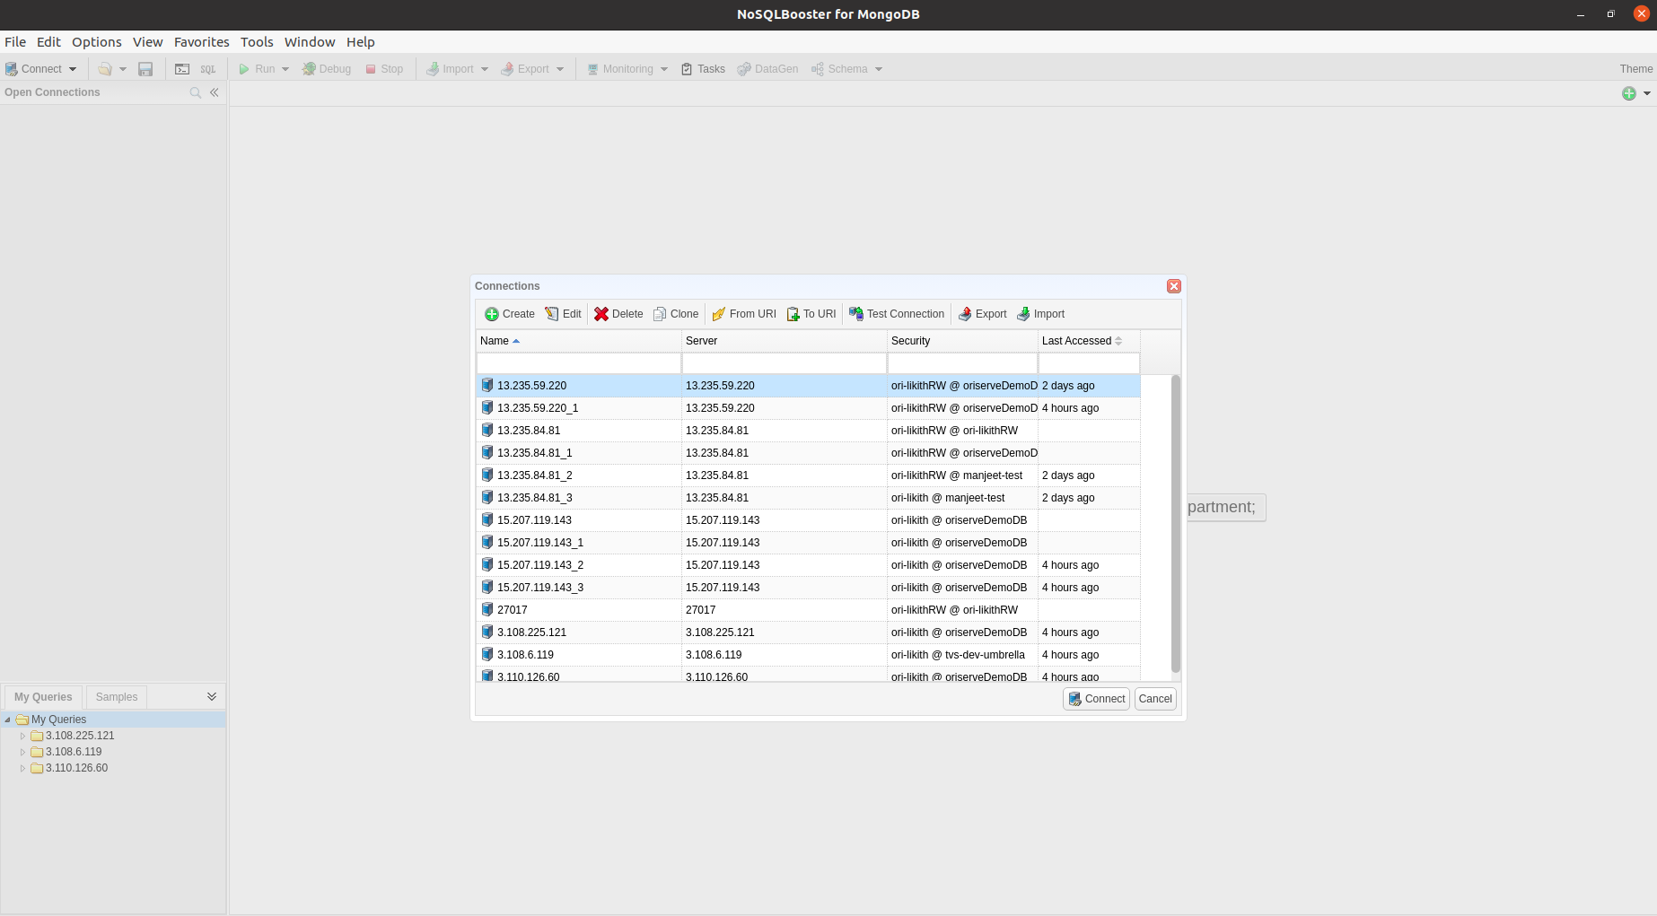Clone the selected connection
Viewport: 1657px width, 916px height.
676,314
